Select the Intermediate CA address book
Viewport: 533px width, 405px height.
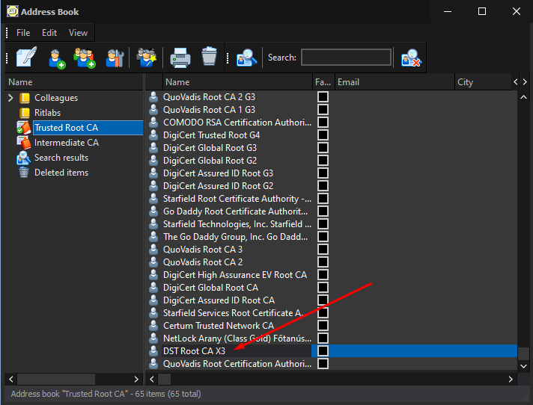(67, 143)
